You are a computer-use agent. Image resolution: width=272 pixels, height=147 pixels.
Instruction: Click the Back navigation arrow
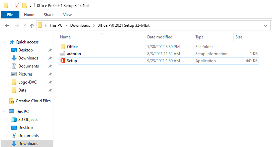[7, 25]
